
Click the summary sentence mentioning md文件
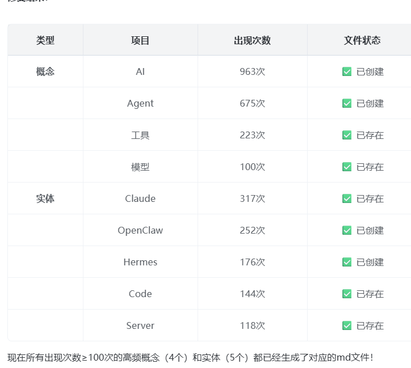point(190,357)
